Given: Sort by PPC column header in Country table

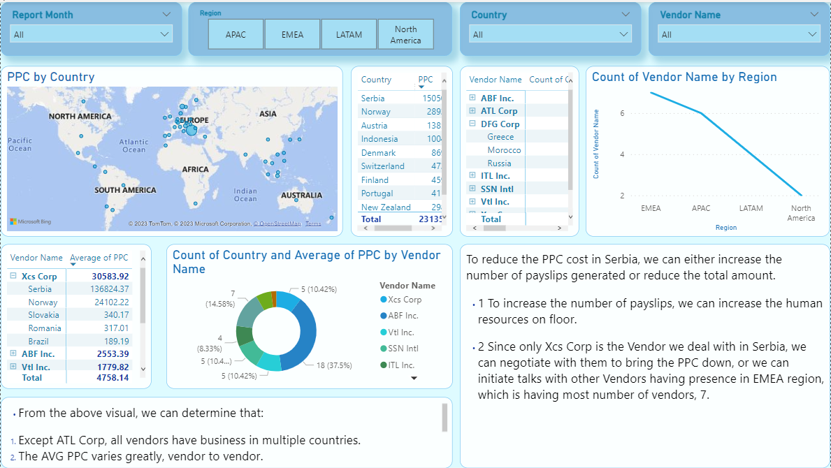Looking at the screenshot, I should [x=425, y=80].
